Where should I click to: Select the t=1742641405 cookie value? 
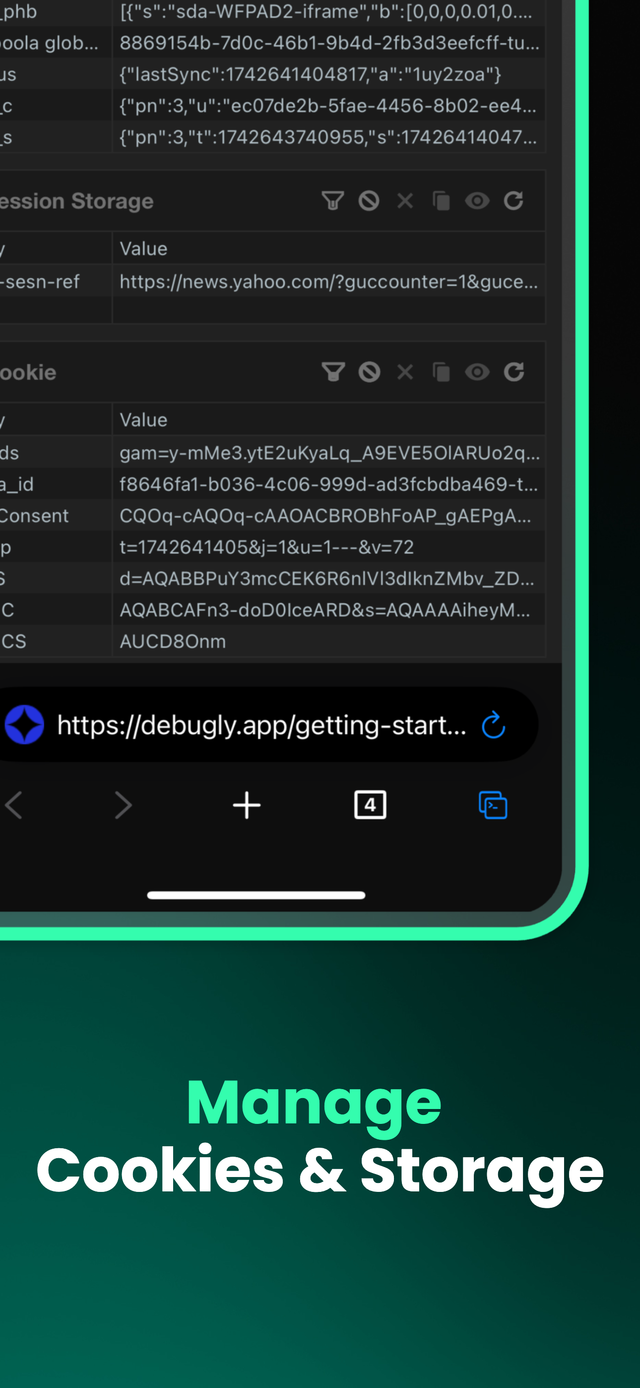(x=328, y=547)
